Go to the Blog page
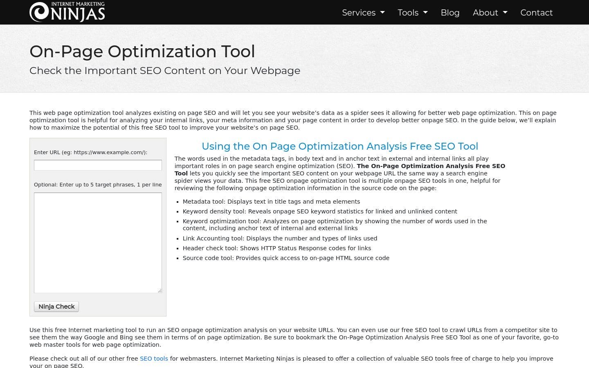Viewport: 589px width, 368px height. coord(450,13)
